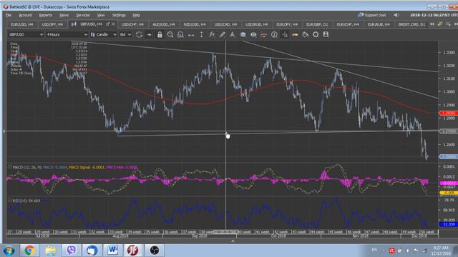Click the vertical double-arrow icon
This screenshot has height=257, width=458.
[x=202, y=34]
